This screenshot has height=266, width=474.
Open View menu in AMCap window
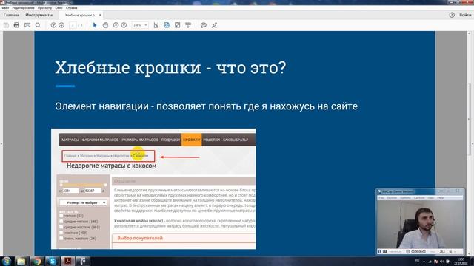[431, 198]
